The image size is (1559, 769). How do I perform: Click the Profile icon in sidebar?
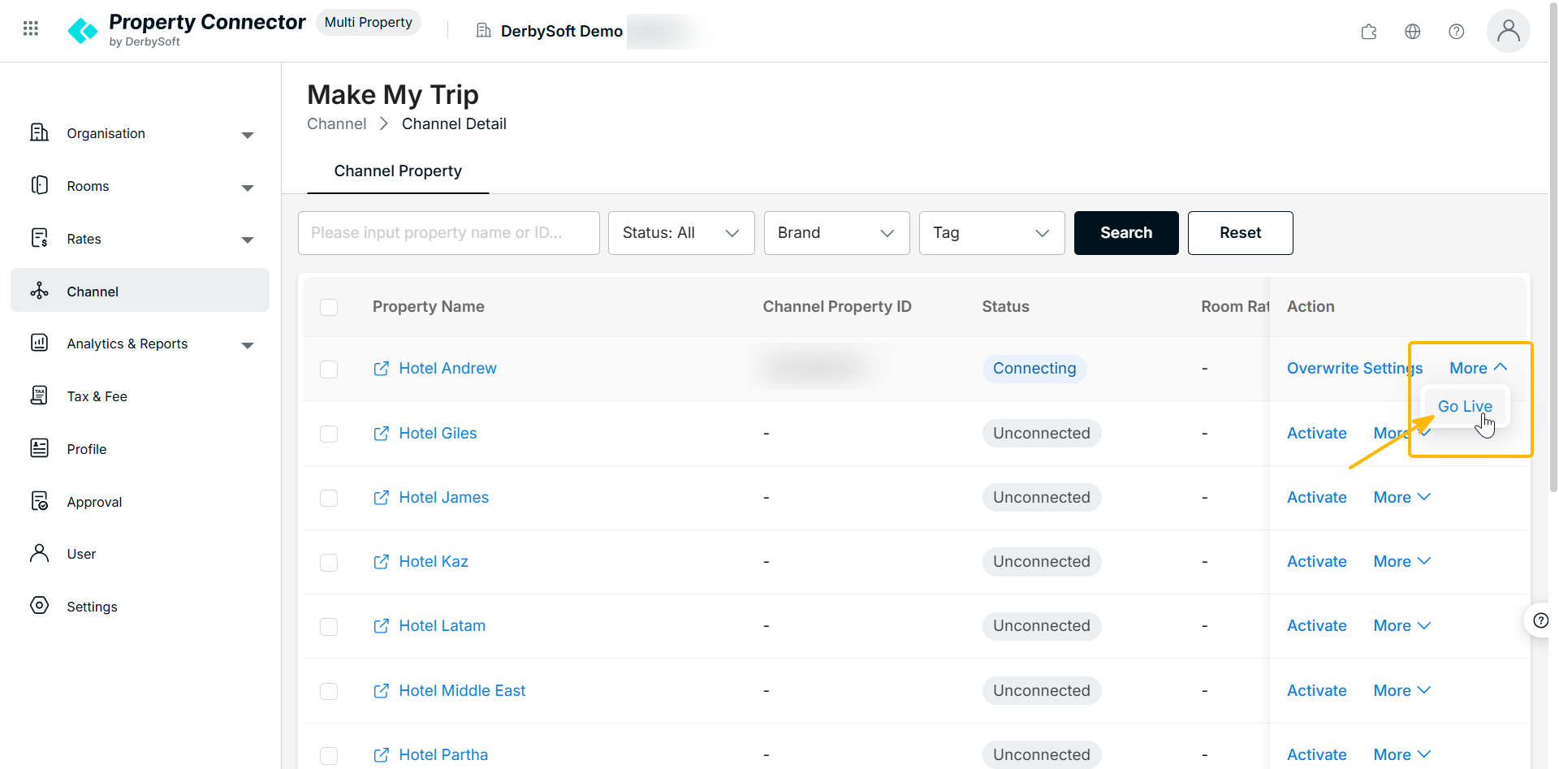pos(39,448)
